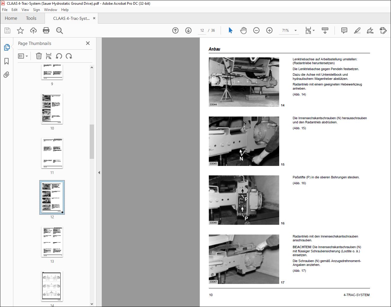Click figure 15 photo with N labels
Screen dimensions: 391x307
(244, 141)
